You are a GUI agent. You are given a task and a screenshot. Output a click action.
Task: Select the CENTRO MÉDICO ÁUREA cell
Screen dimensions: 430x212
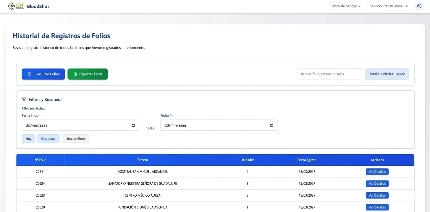tap(143, 196)
